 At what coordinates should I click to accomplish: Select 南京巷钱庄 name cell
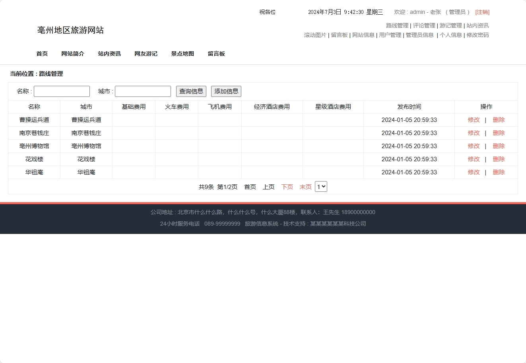[x=34, y=133]
